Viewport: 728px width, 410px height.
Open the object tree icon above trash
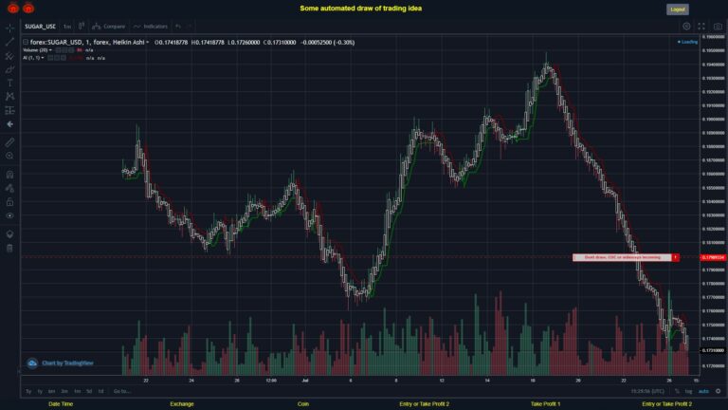[x=9, y=233]
